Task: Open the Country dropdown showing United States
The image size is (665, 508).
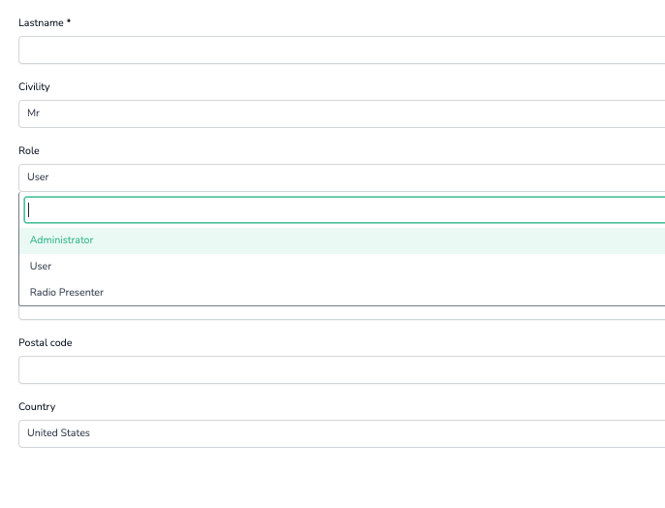Action: pyautogui.click(x=342, y=433)
